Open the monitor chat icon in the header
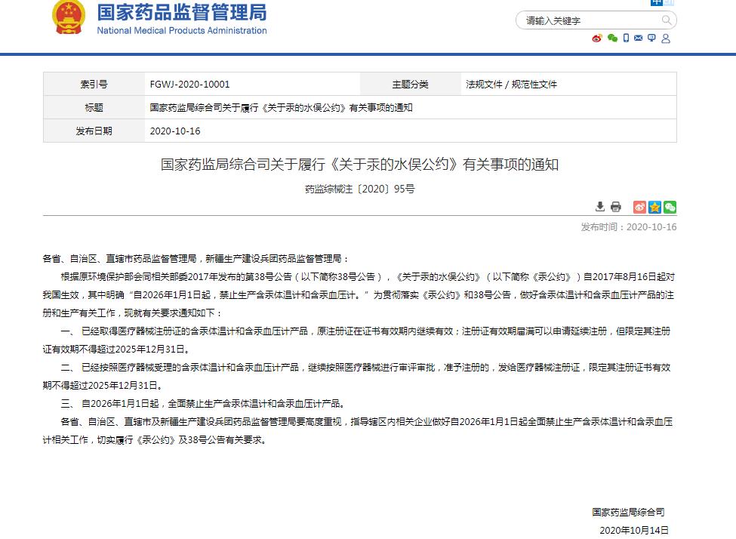The image size is (736, 539). click(651, 38)
